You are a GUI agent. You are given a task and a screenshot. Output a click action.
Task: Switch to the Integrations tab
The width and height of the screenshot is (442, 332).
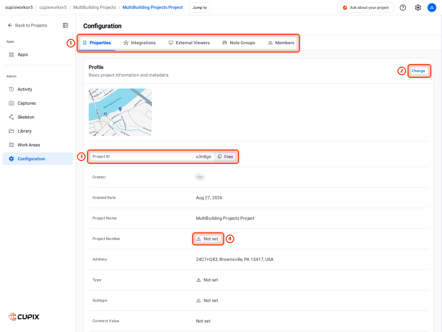tap(140, 43)
